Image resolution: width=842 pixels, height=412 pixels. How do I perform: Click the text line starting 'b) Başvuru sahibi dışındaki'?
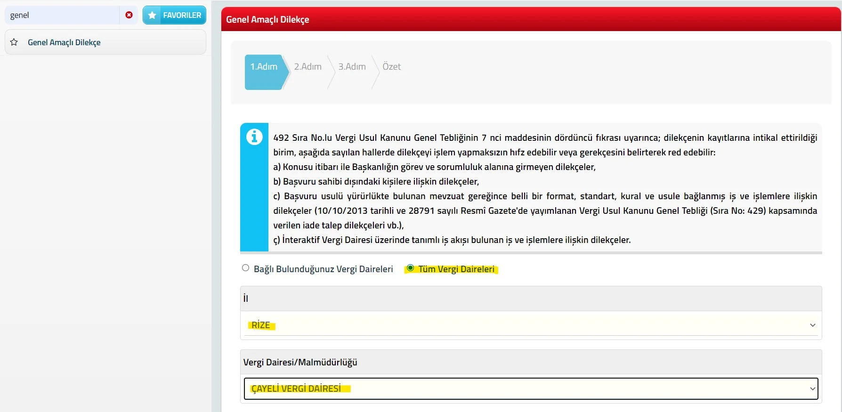click(376, 182)
